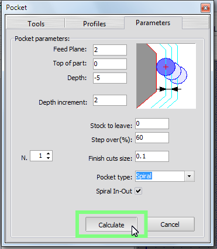This screenshot has width=217, height=249.
Task: Click the Pocket type Spiral combo box
Action: pyautogui.click(x=165, y=176)
